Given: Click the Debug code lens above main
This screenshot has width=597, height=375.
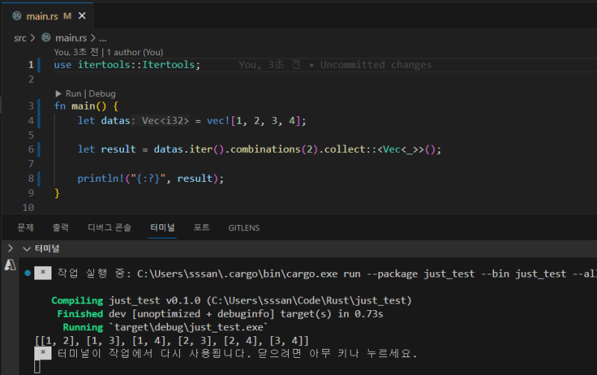Looking at the screenshot, I should (102, 94).
